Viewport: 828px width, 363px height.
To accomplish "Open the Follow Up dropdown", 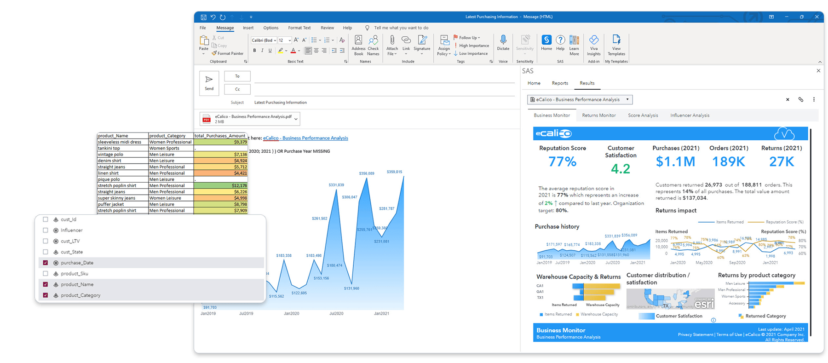I will [466, 38].
